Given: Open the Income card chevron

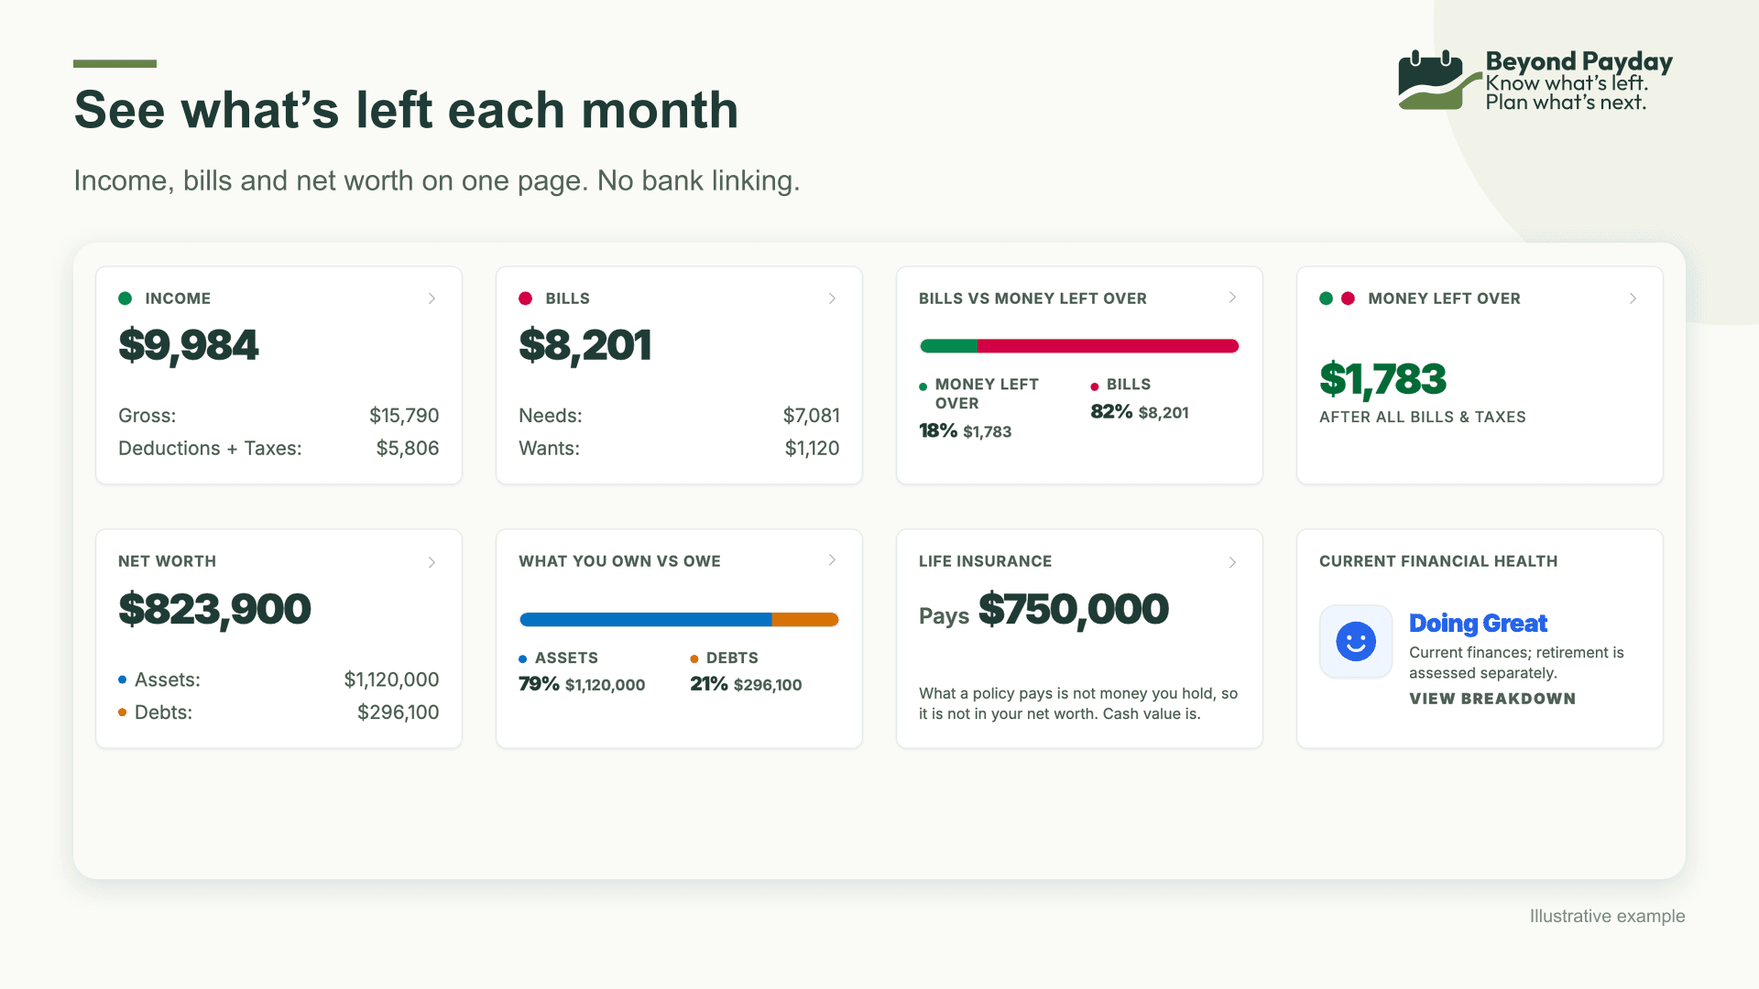Looking at the screenshot, I should [432, 299].
